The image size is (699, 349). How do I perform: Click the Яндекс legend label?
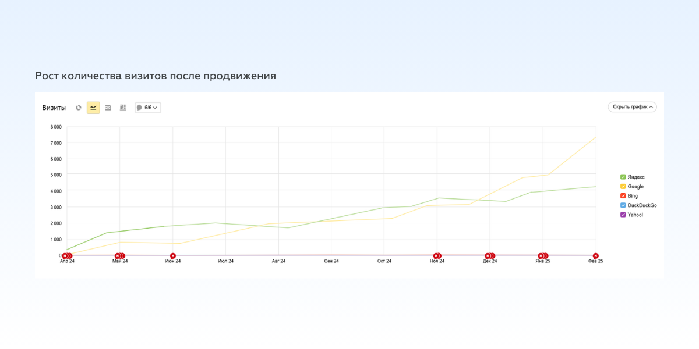[x=636, y=177]
